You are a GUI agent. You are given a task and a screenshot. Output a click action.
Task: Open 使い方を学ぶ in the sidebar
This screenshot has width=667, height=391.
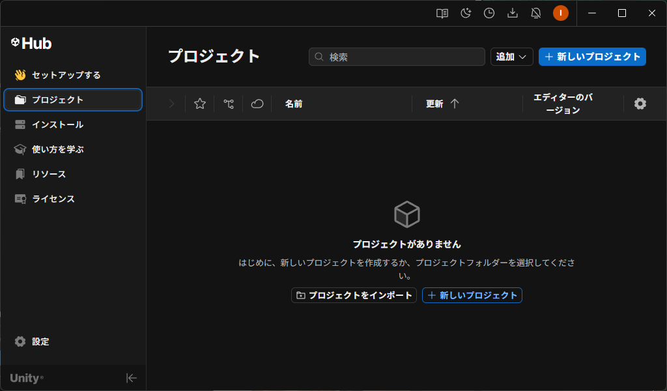coord(57,149)
